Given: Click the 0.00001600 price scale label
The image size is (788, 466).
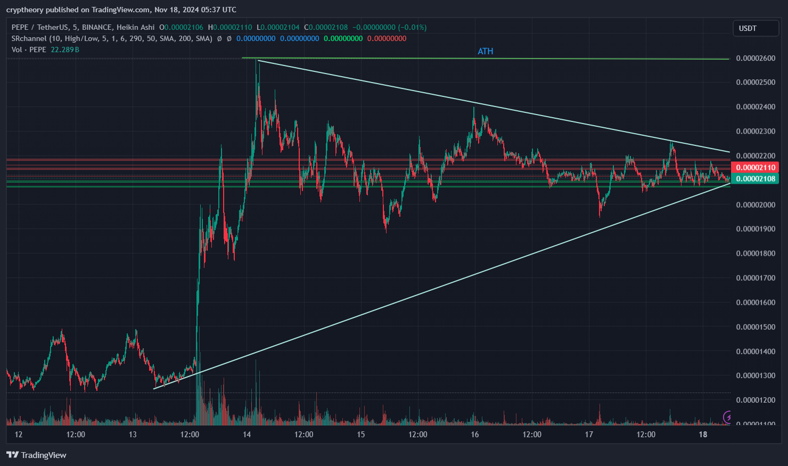Looking at the screenshot, I should pos(756,302).
